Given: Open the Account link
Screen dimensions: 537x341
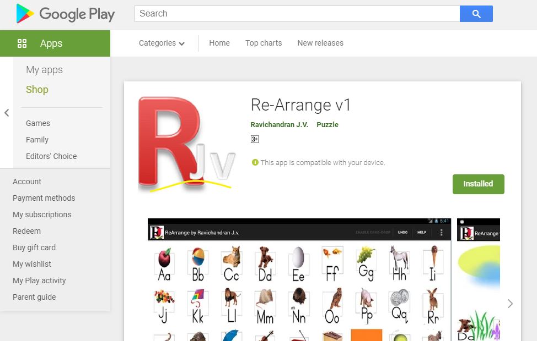Looking at the screenshot, I should pos(27,182).
